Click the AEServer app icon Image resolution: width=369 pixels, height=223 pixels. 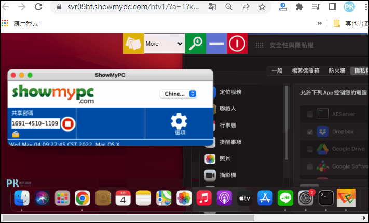point(322,114)
